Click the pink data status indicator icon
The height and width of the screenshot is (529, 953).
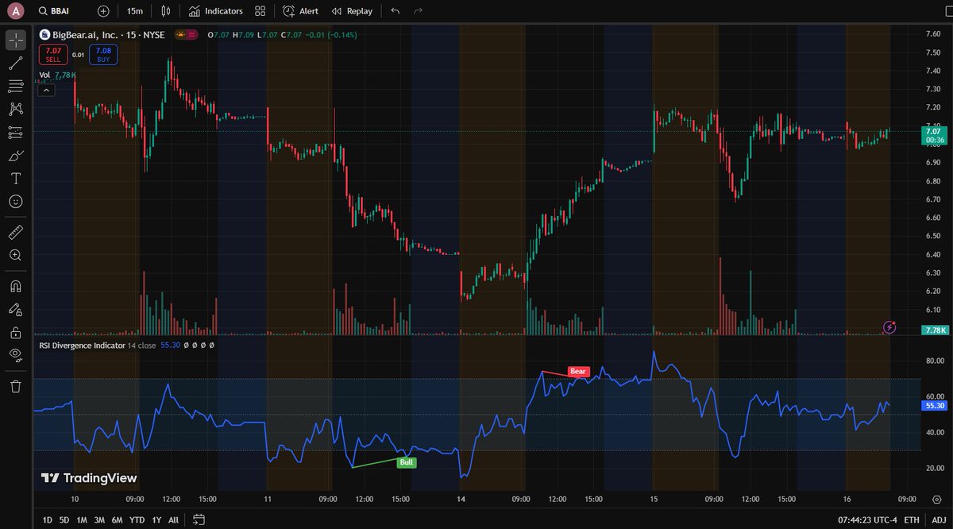[x=193, y=35]
